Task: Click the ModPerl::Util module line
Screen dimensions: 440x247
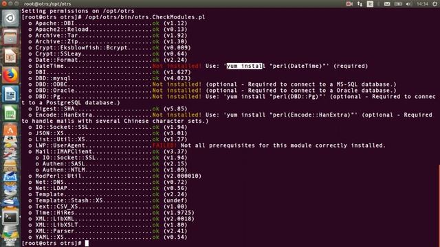Action: click(115, 176)
